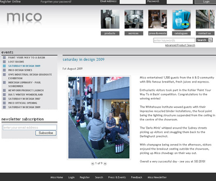Click footer Login link

[x=71, y=177]
